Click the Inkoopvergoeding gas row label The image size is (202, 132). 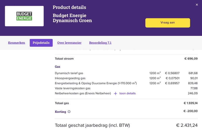(x=70, y=78)
